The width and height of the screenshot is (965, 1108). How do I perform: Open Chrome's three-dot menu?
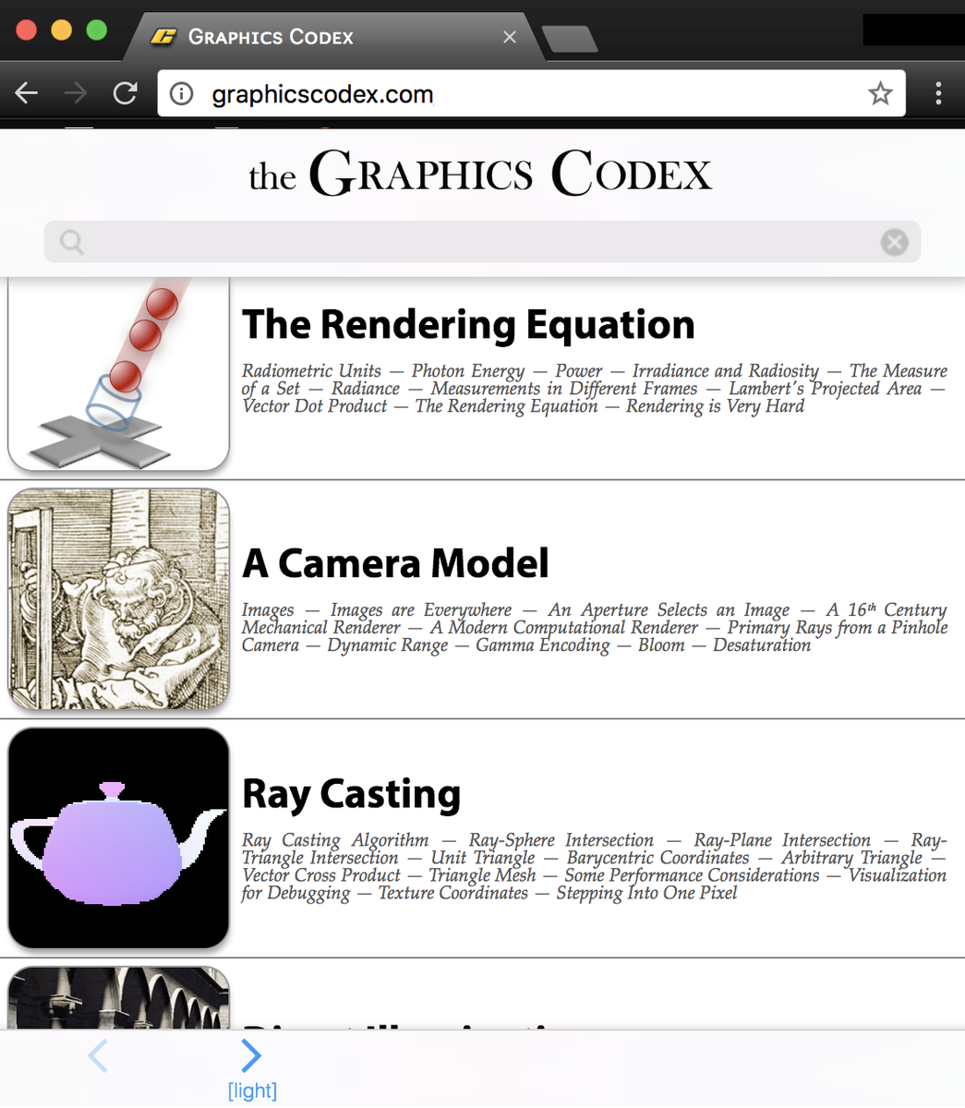938,93
